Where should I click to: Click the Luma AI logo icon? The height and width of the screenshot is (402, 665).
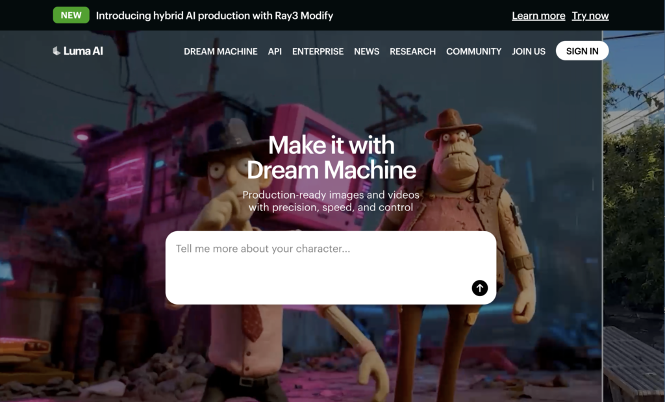(56, 51)
